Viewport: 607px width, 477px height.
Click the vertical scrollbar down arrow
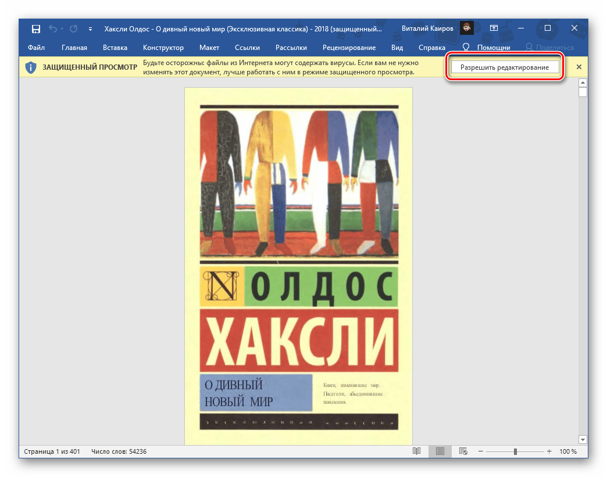click(x=583, y=439)
